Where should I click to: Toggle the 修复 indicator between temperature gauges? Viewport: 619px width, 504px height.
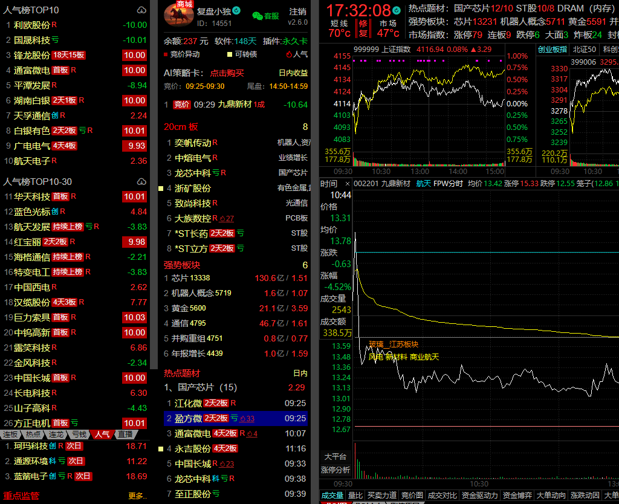363,28
